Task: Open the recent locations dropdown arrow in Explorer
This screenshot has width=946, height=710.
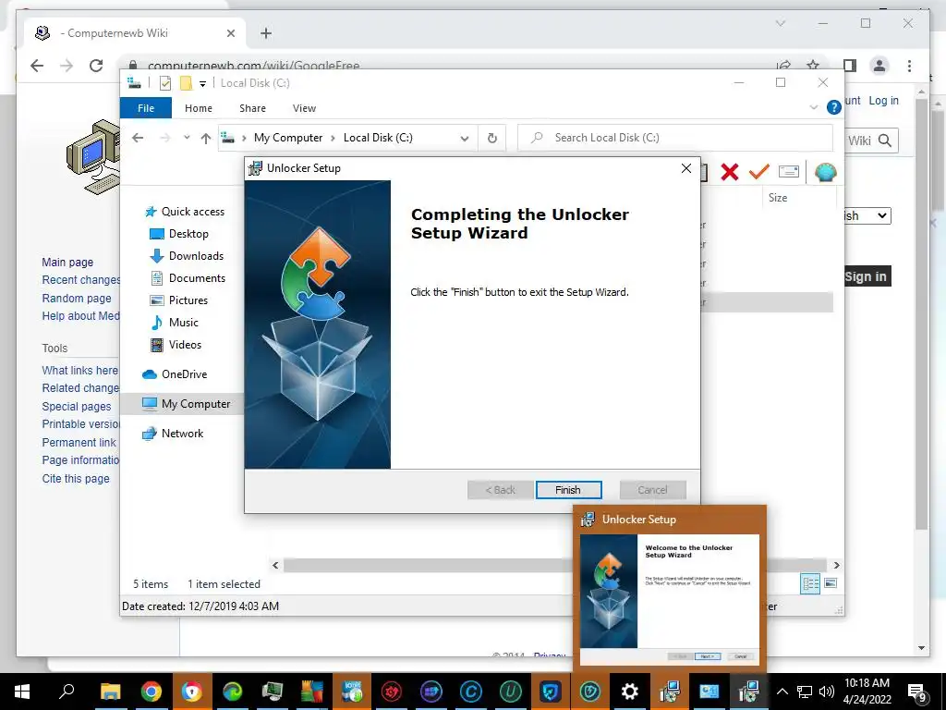Action: click(x=187, y=138)
